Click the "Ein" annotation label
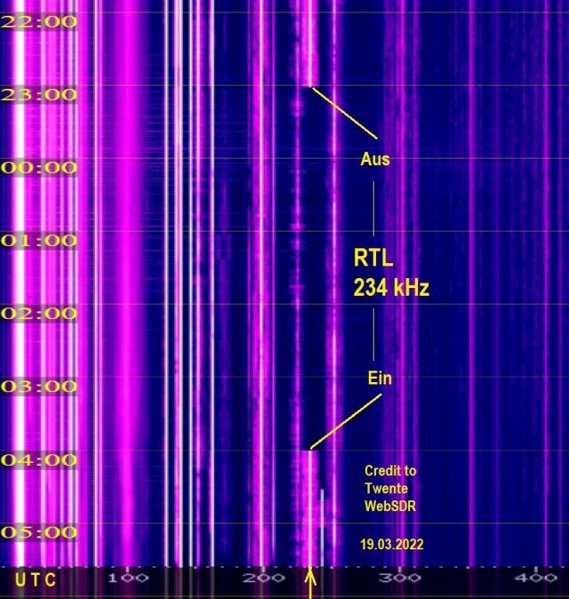569x599 pixels. 380,379
